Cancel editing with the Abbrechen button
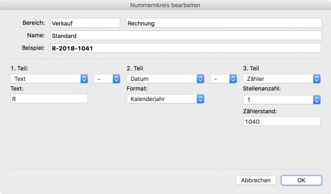Viewport: 331px width, 194px height. 256,180
